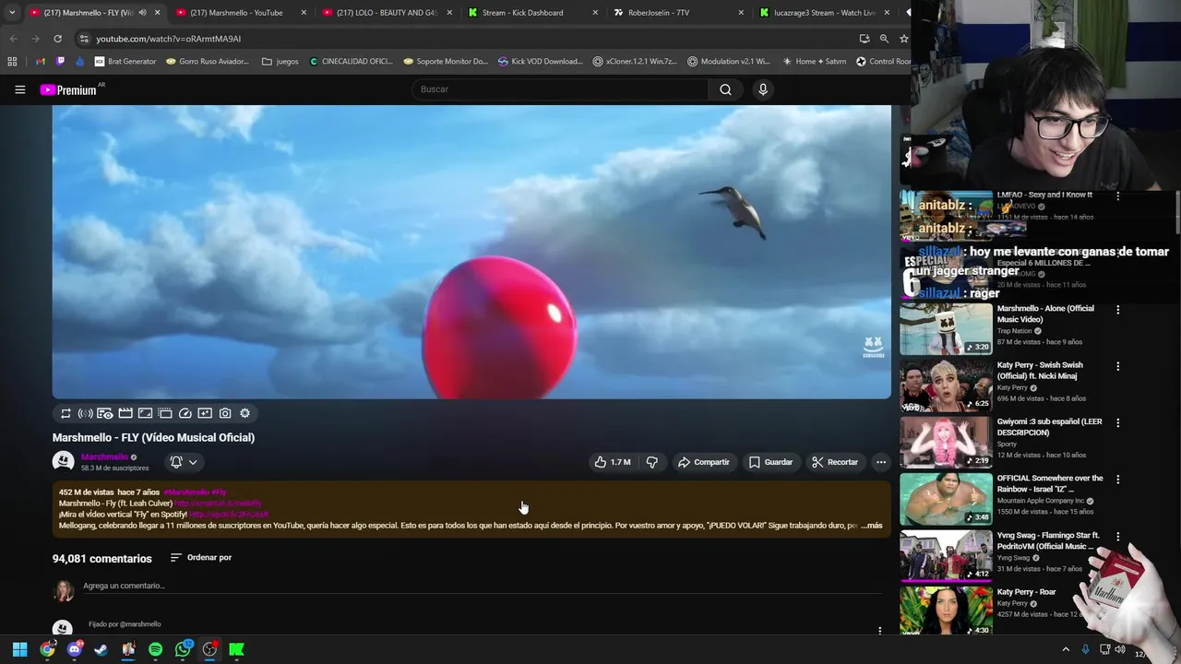Open the site info icon in the address bar

(84, 39)
